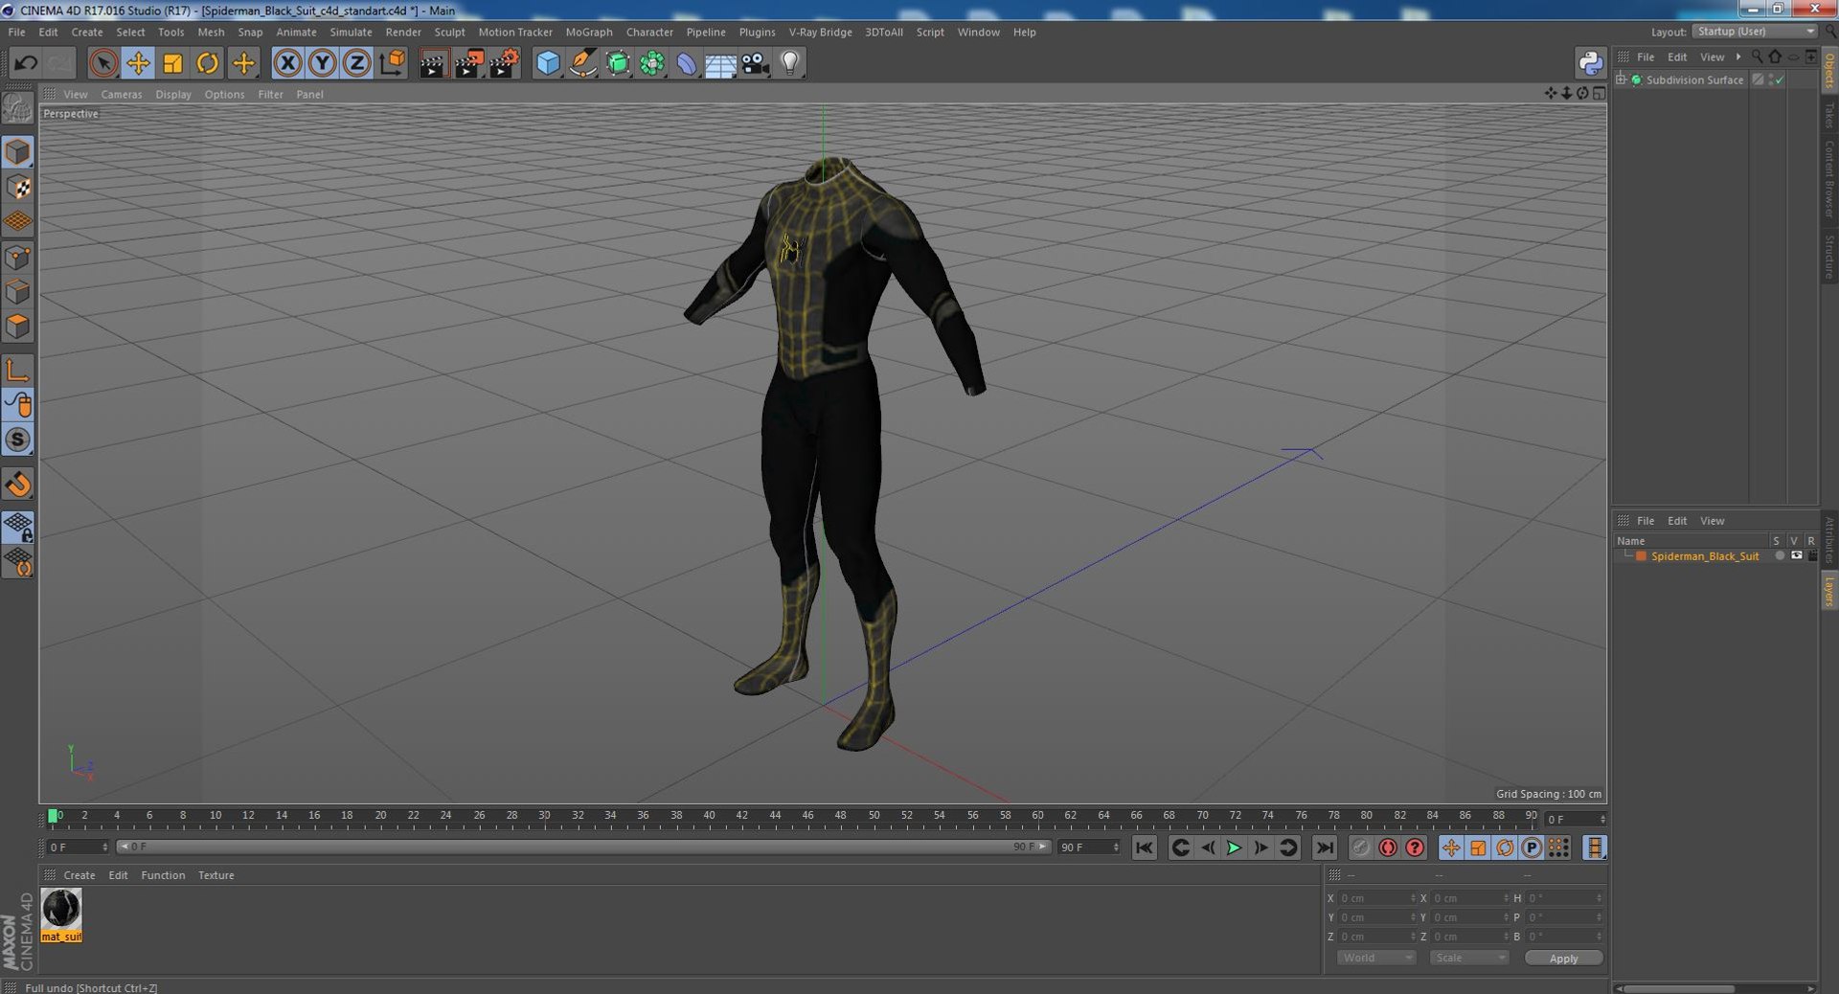Open Edit Render Settings icon

point(504,63)
